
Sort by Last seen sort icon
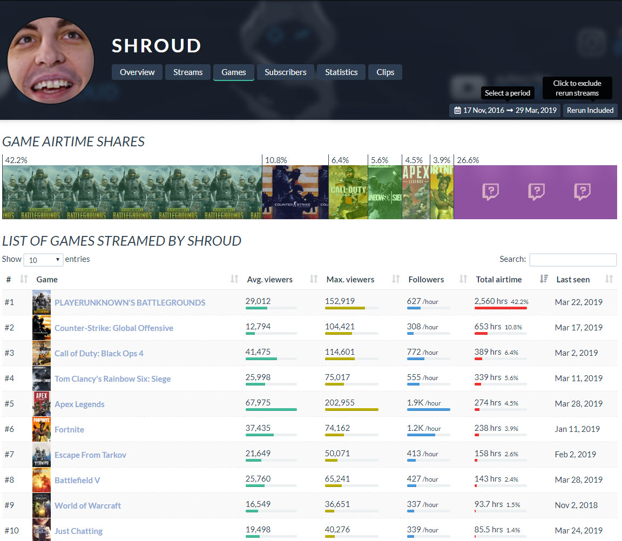coord(609,279)
